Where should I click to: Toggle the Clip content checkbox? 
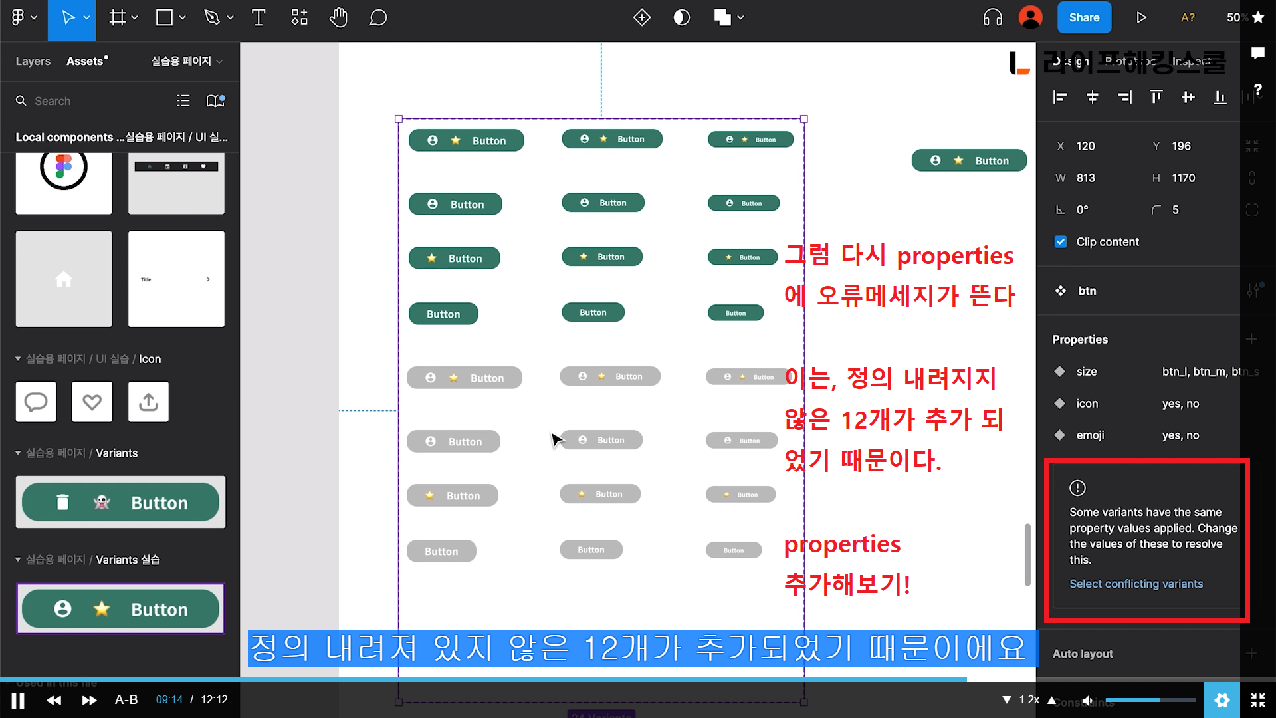pos(1061,242)
